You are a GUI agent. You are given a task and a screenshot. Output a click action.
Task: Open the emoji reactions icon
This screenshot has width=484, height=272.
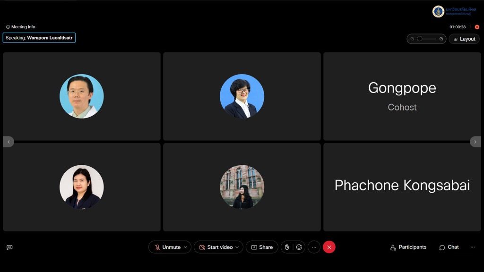point(299,247)
